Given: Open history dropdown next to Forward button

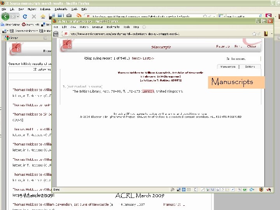Looking at the screenshot, I should (x=18, y=17).
